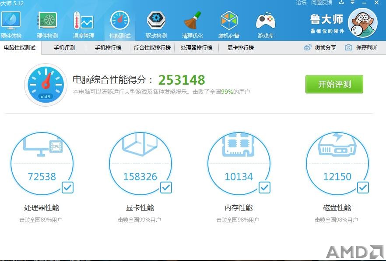386x261 pixels.
Task: Click the 鲁大师 mascot avatar logo
Action: [x=363, y=23]
